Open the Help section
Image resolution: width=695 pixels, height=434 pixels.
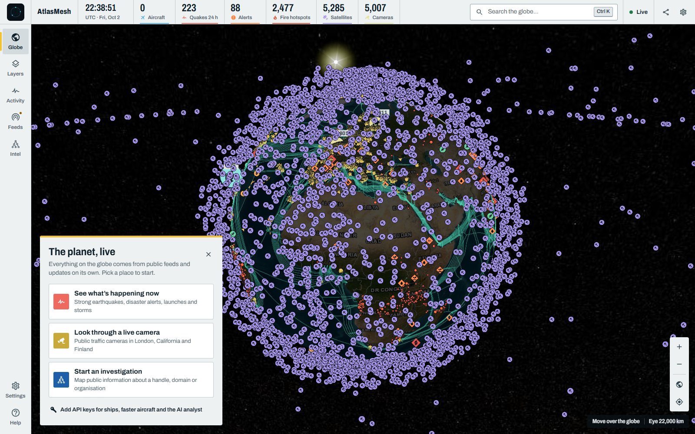(16, 417)
